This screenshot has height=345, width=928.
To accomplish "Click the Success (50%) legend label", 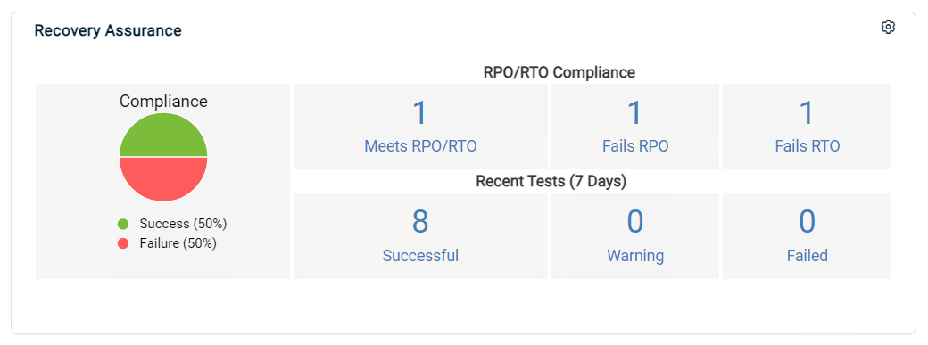I will click(x=184, y=224).
